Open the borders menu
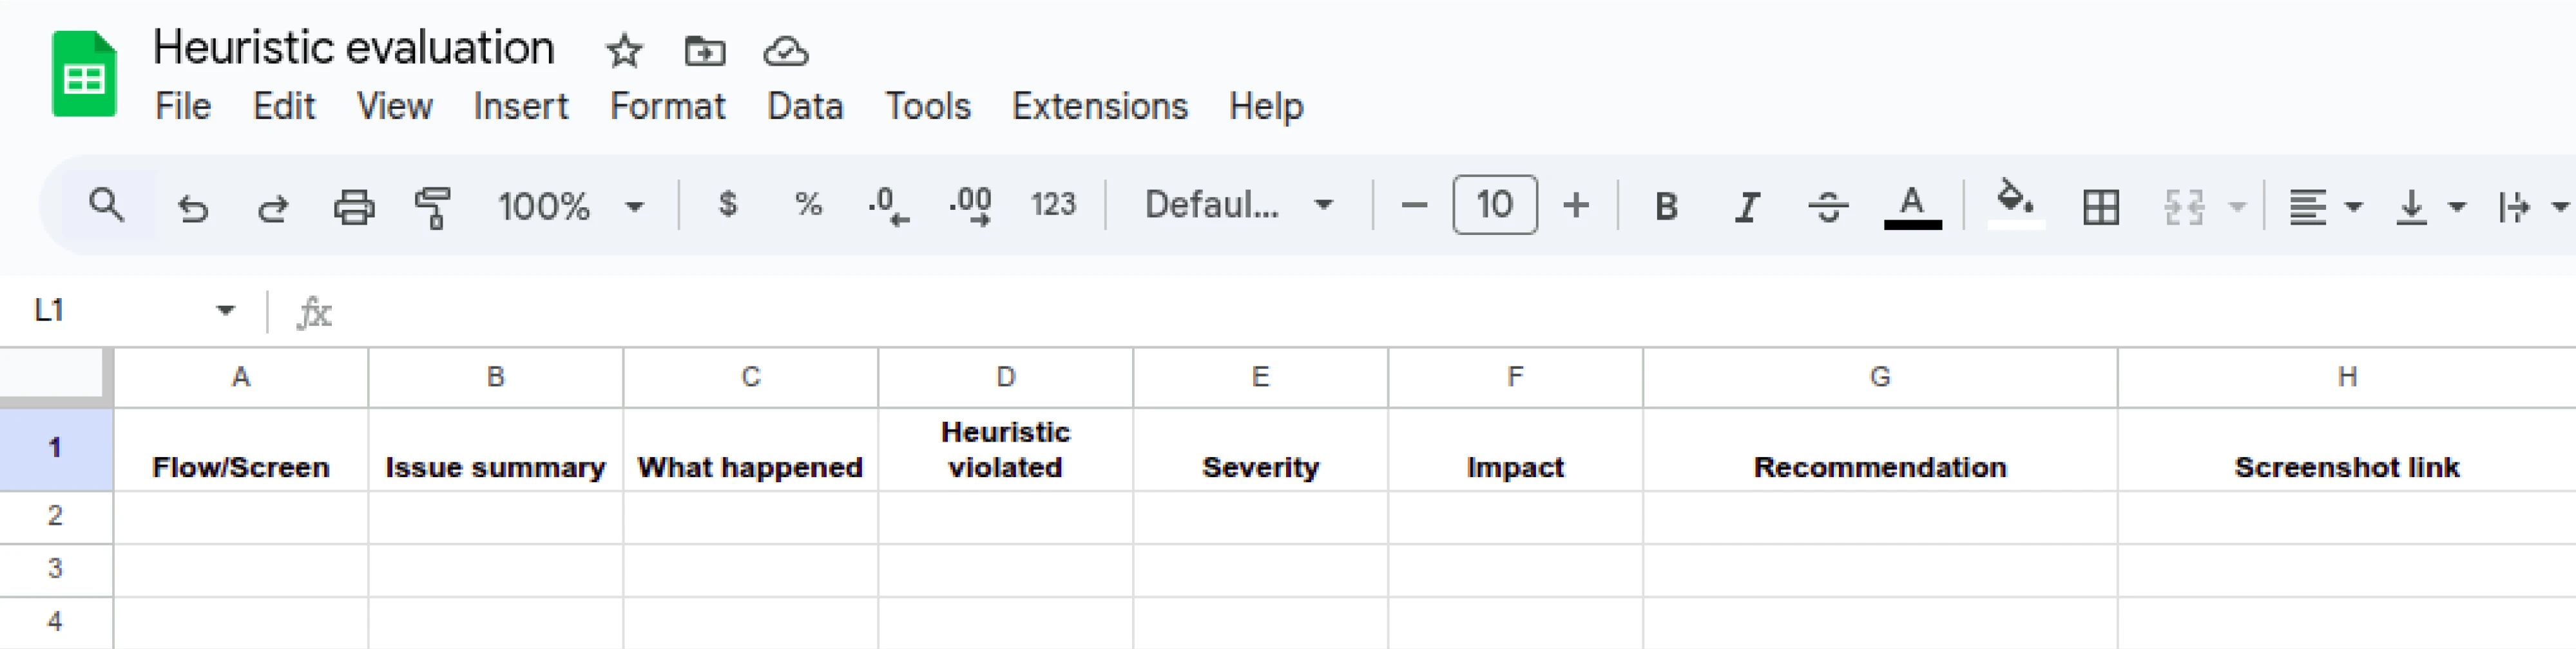This screenshot has height=649, width=2576. pos(2101,206)
